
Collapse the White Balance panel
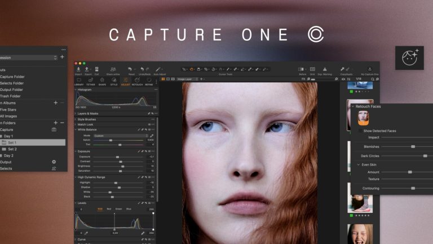76,129
